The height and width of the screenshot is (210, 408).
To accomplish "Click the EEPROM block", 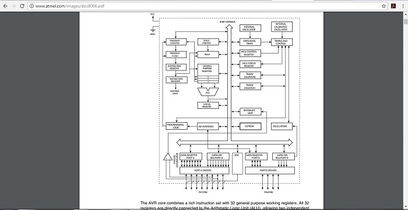I will [x=250, y=126].
